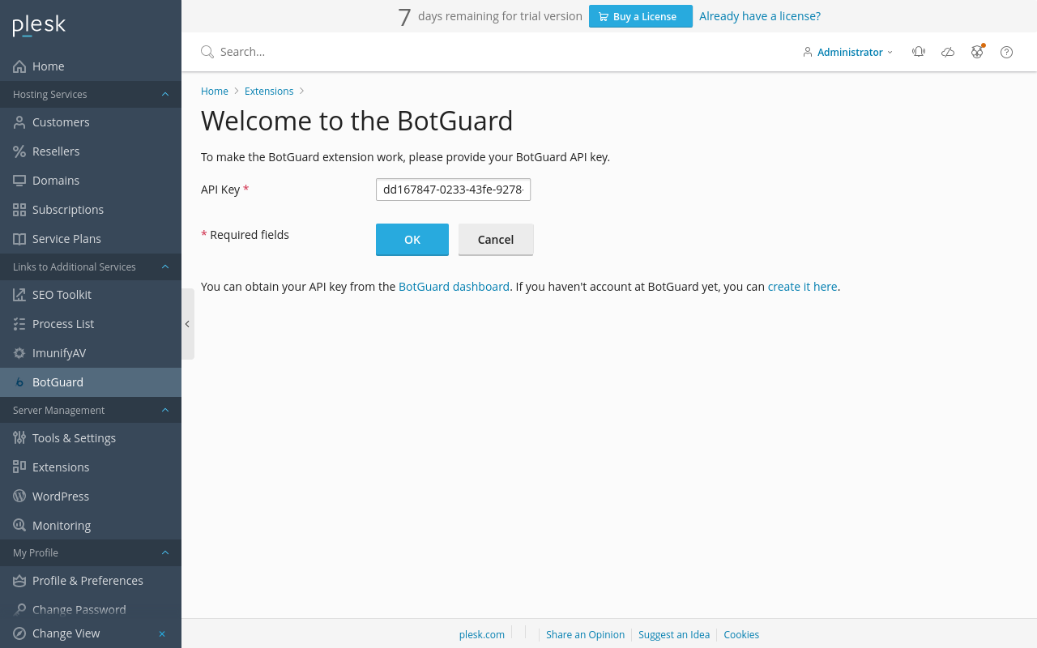Open Monitoring menu item label
This screenshot has height=648, width=1037.
tap(62, 526)
